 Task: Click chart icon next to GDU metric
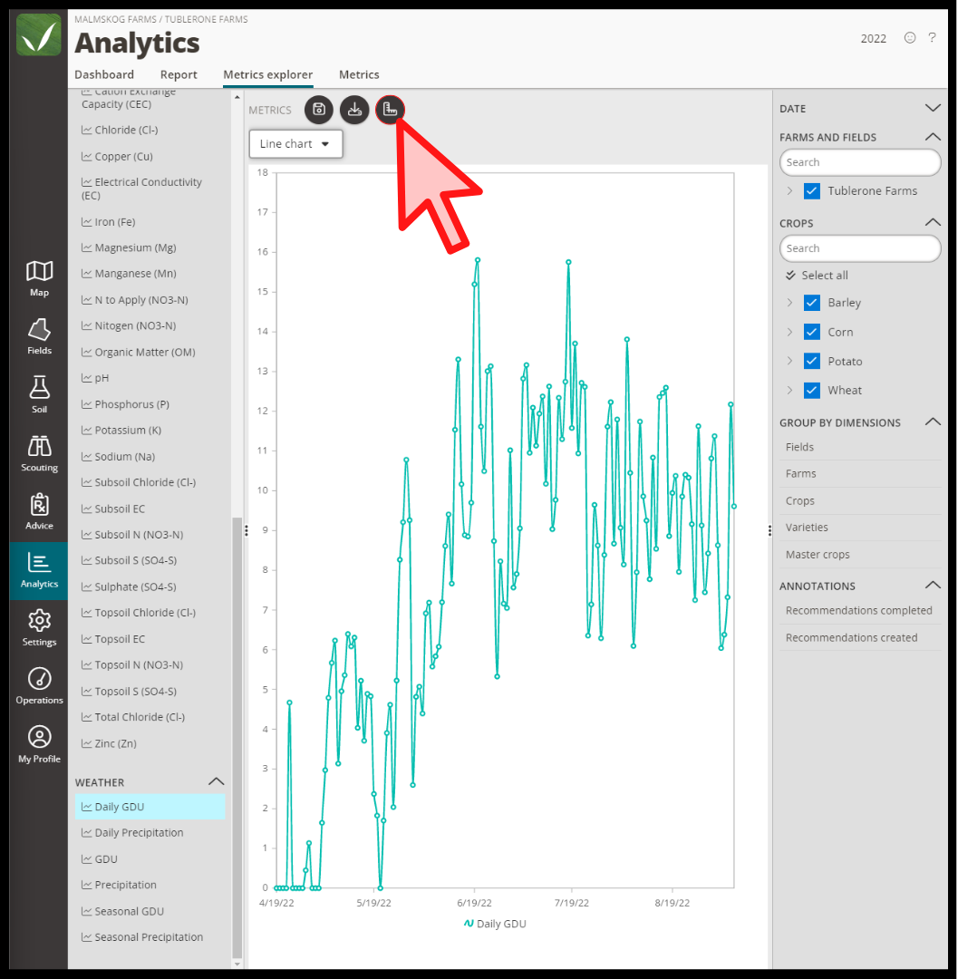click(x=87, y=859)
